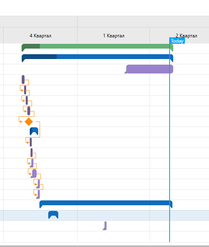Click the horizontal scrollbar at the bottom
Viewport: 209px width, 247px height.
pyautogui.click(x=104, y=246)
